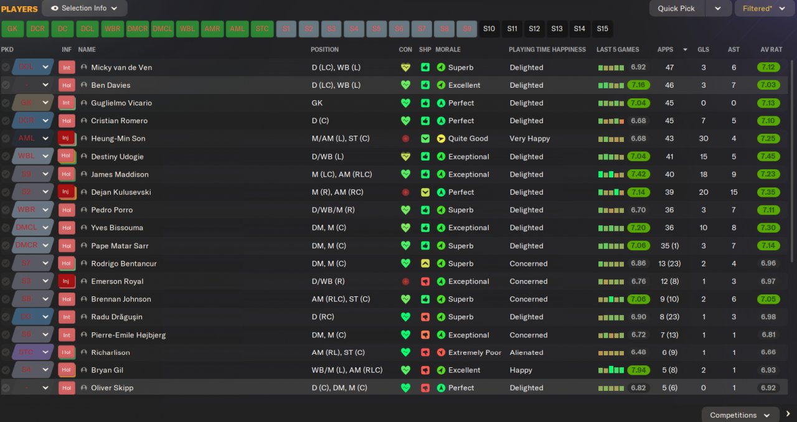Screen dimensions: 797x422
Task: Open Heung-Min Son's AML position dropdown
Action: tap(34, 138)
